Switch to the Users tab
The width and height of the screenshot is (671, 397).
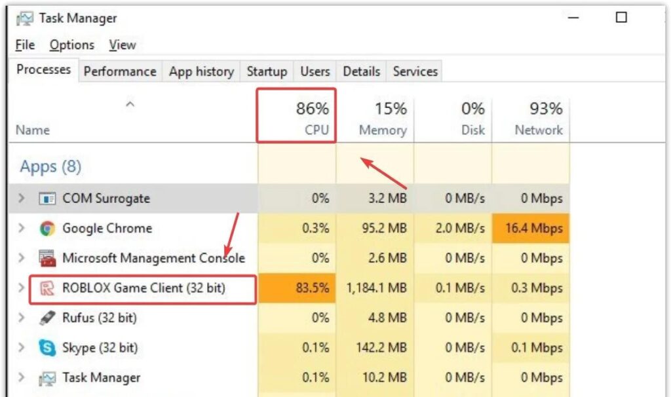pos(315,71)
